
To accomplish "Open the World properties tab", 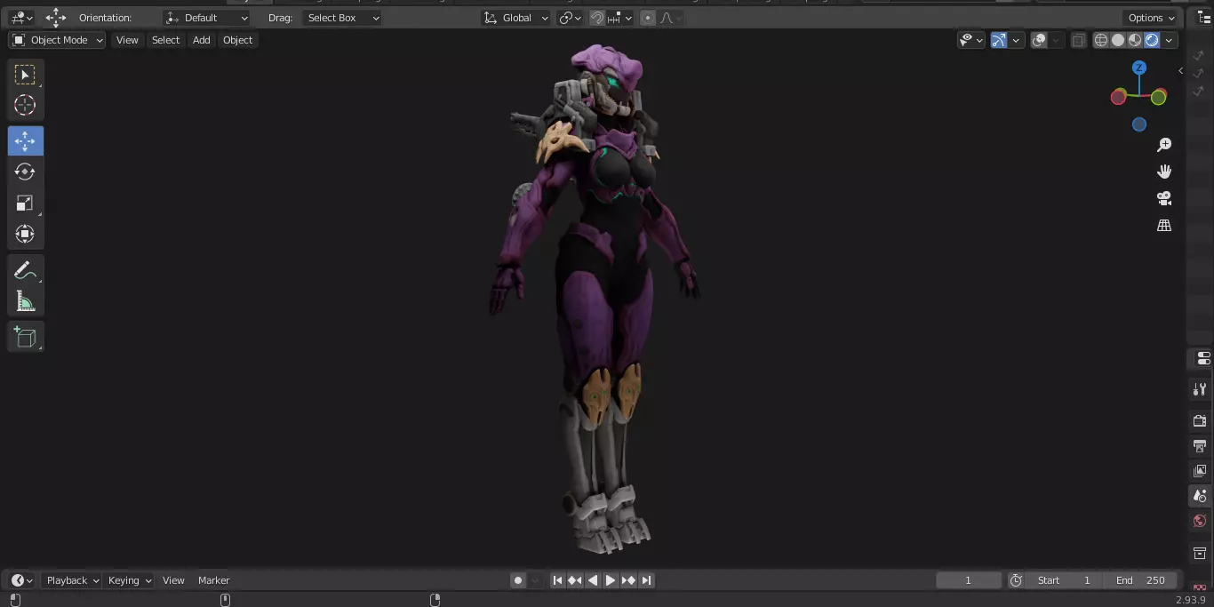I will (x=1200, y=522).
